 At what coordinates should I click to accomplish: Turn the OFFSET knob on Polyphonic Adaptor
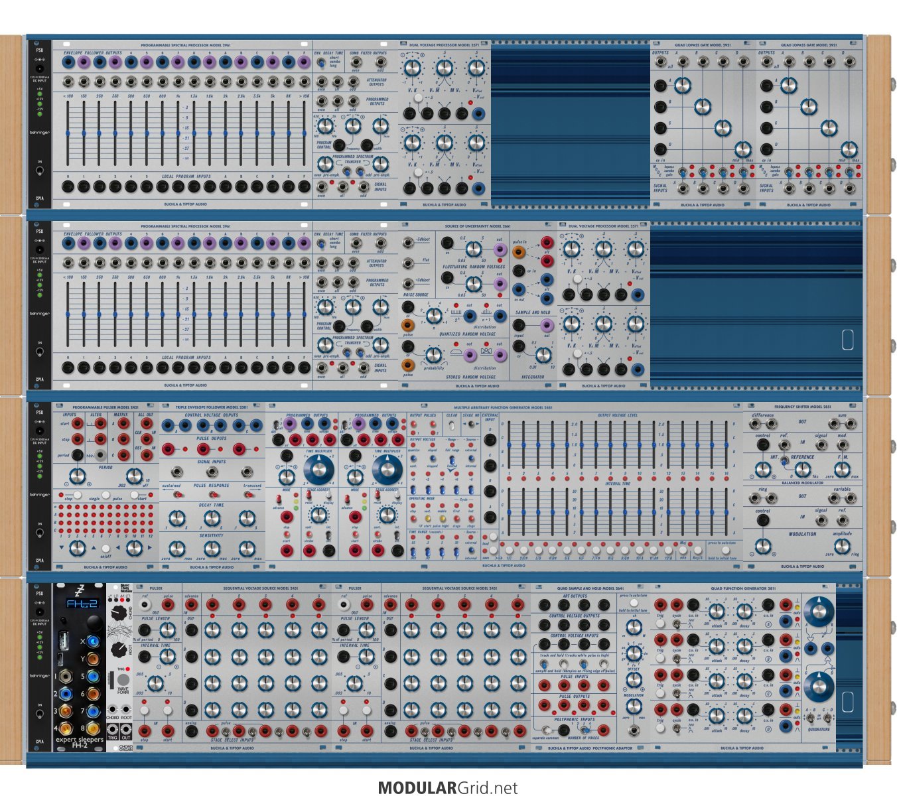pos(634,680)
